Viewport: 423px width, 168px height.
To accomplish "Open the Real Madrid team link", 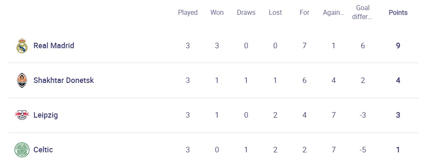I will pos(54,46).
